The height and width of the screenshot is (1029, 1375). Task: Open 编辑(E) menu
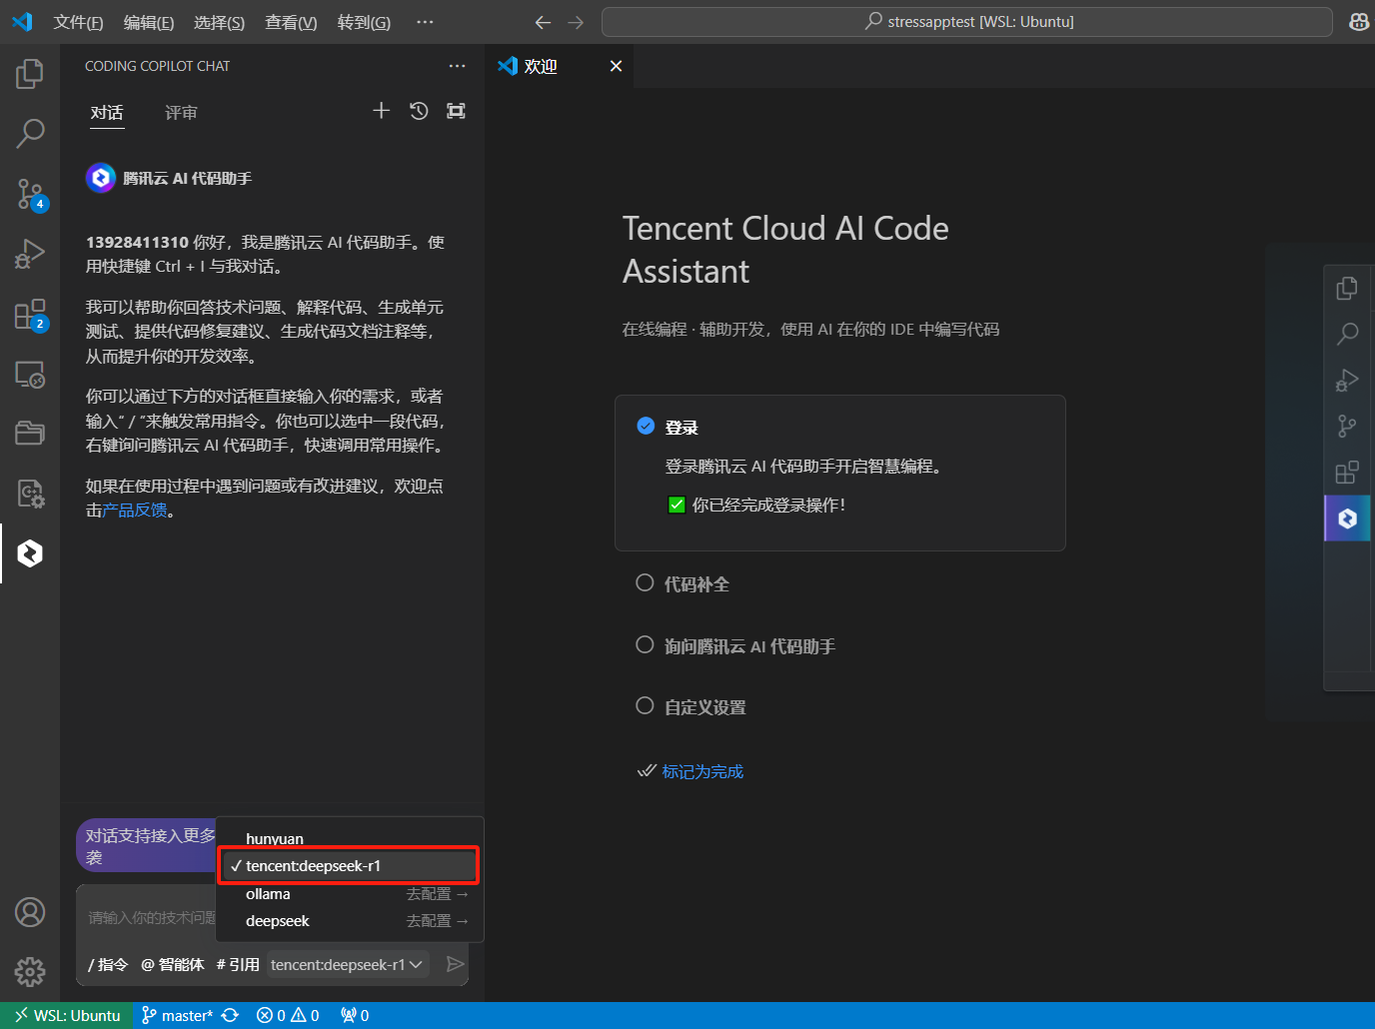[x=149, y=22]
